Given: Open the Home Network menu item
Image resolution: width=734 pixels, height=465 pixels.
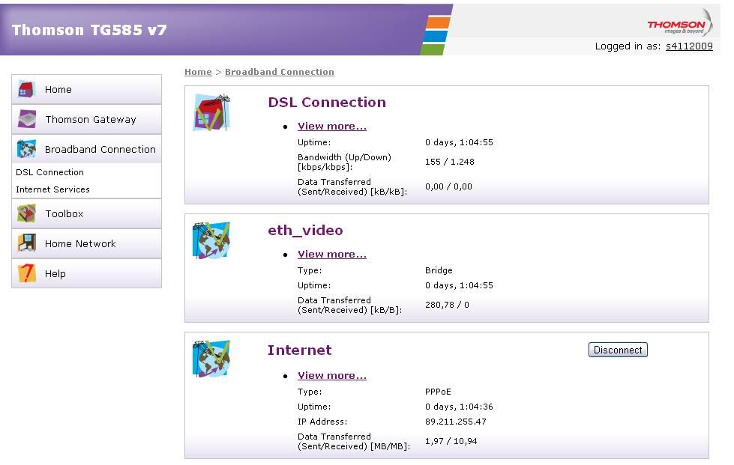Looking at the screenshot, I should point(87,243).
